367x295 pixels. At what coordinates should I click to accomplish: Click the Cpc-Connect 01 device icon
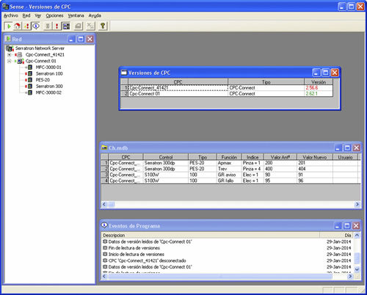coord(20,61)
